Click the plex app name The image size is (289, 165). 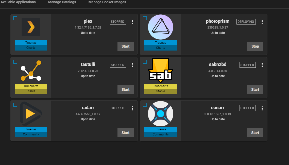click(88, 21)
